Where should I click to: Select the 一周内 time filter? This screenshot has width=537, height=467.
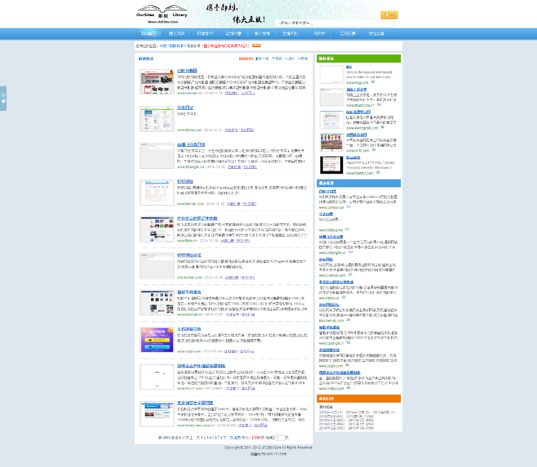click(289, 58)
